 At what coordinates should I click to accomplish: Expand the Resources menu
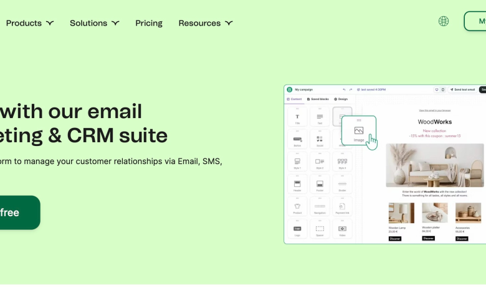(x=206, y=23)
